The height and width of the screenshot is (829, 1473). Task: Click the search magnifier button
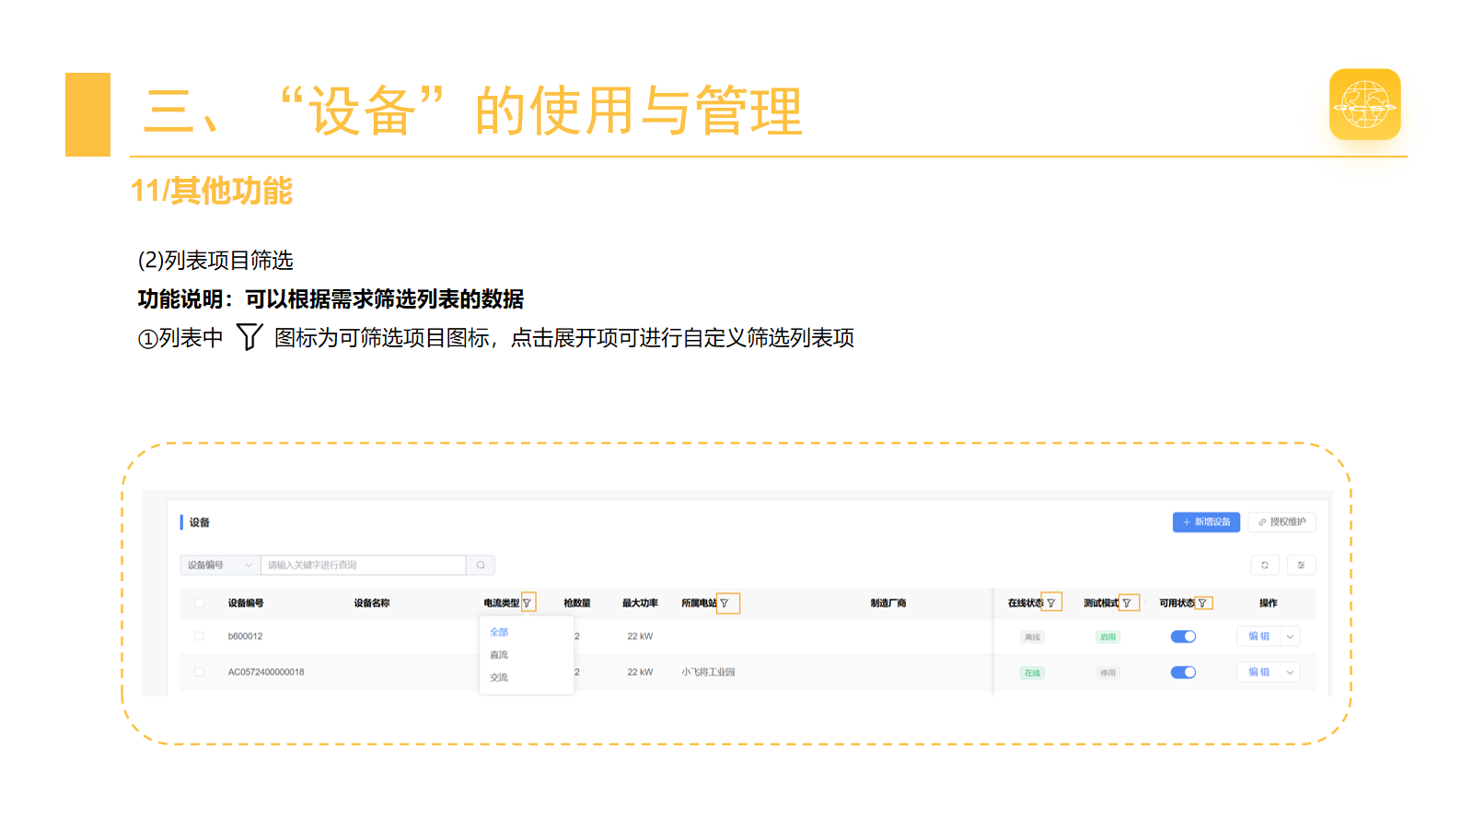pos(481,565)
